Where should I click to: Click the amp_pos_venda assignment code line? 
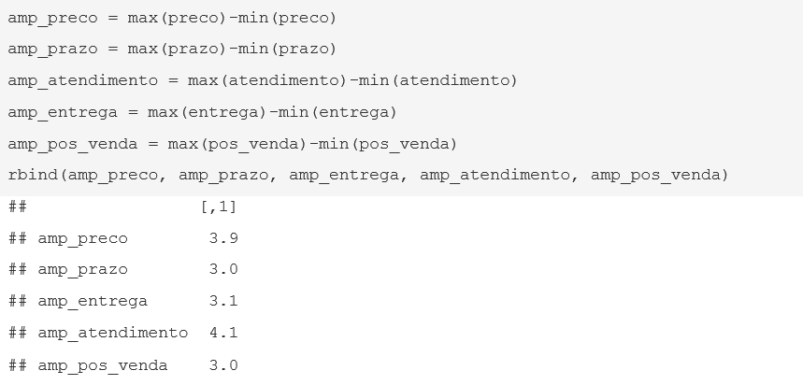(233, 144)
